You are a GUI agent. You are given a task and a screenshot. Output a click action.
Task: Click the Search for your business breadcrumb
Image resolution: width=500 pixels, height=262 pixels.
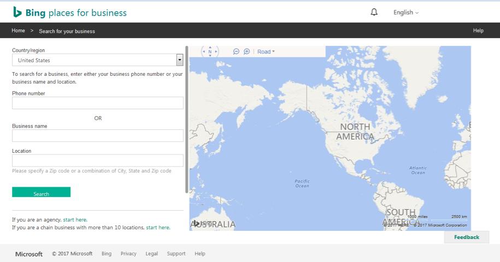pyautogui.click(x=67, y=31)
